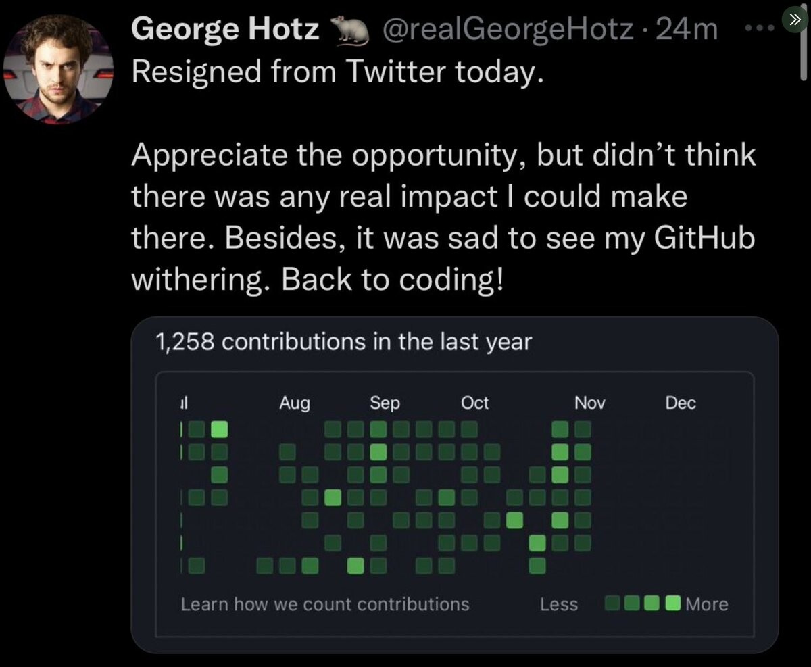Open the @realGeorgeHotz handle link
Image resolution: width=811 pixels, height=667 pixels.
(x=506, y=30)
